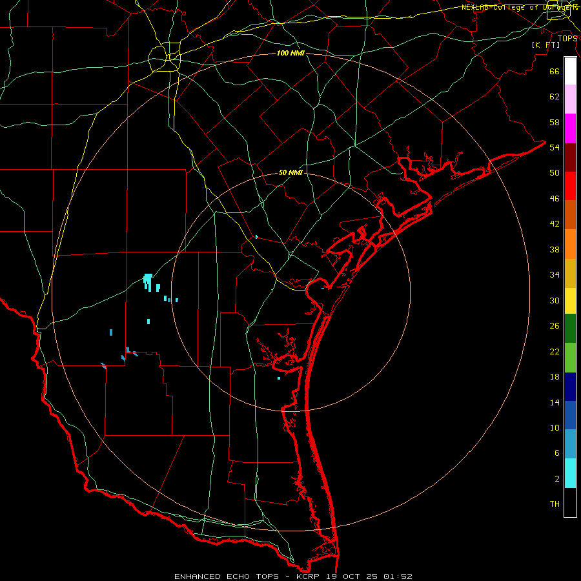
Task: Click the legend value '18'
Action: (555, 377)
